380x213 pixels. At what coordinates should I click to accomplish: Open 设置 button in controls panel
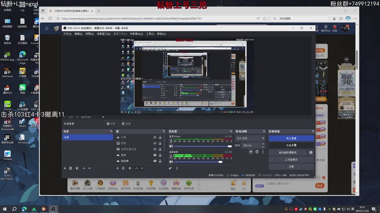[291, 167]
